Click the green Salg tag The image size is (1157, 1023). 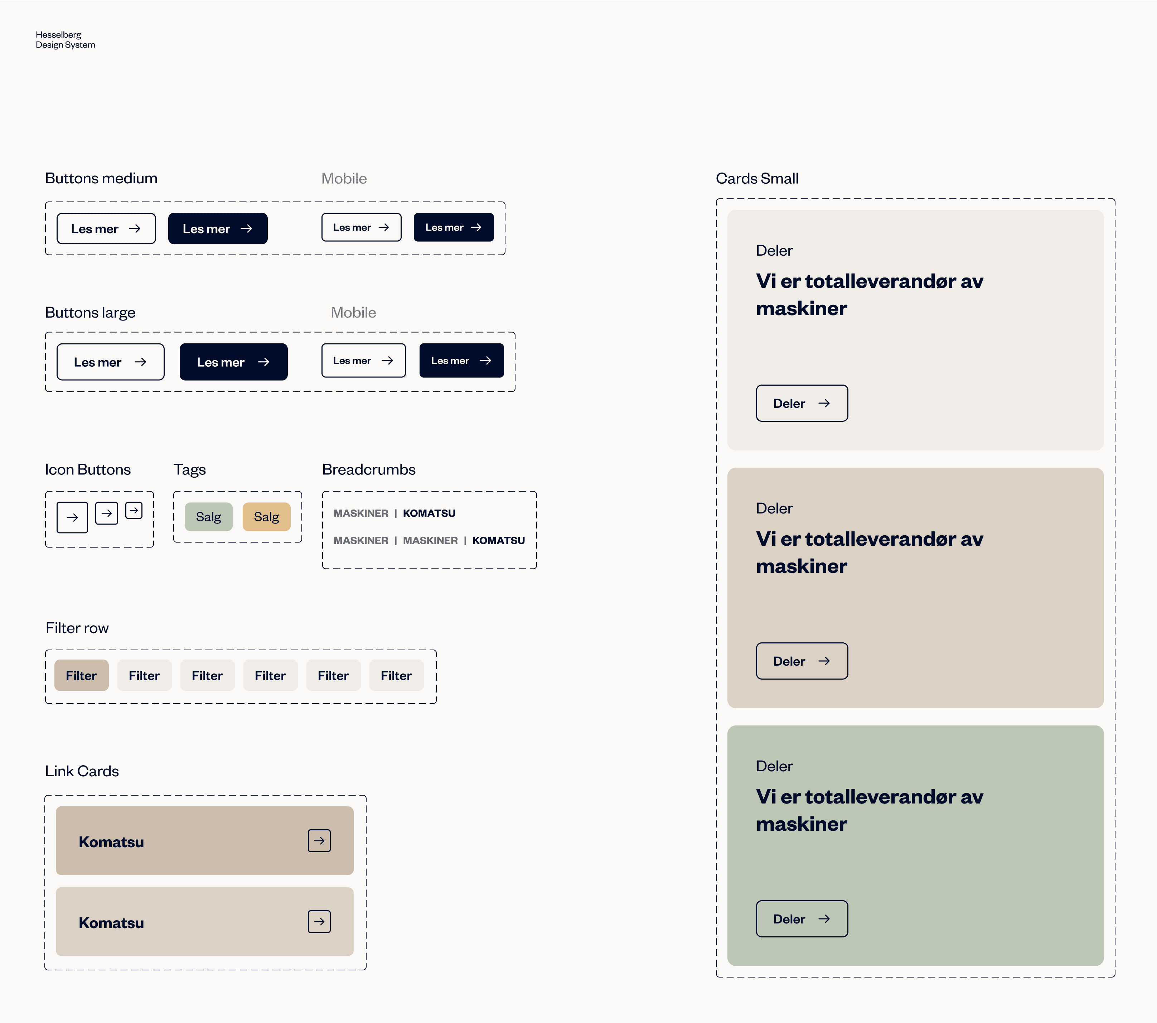[208, 516]
